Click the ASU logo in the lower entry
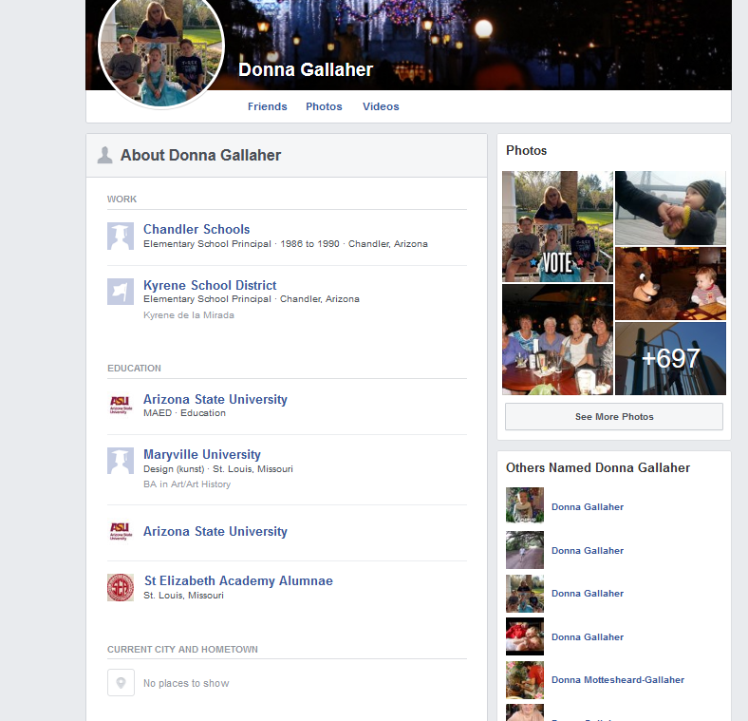The height and width of the screenshot is (721, 748). pyautogui.click(x=121, y=531)
